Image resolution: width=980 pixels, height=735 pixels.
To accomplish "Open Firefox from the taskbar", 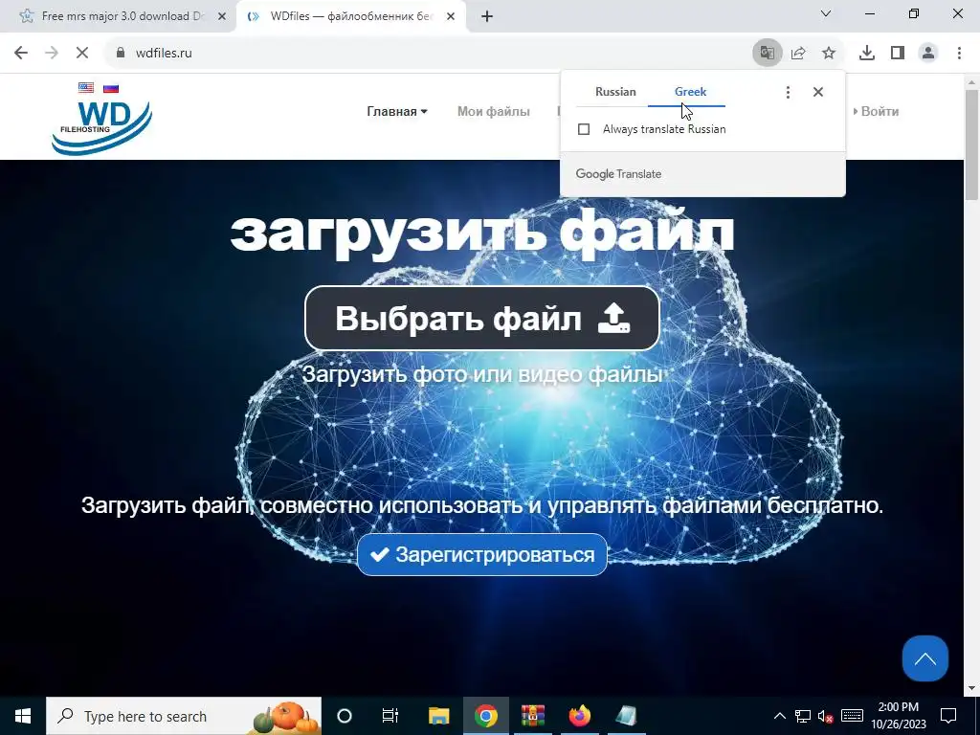I will [579, 716].
